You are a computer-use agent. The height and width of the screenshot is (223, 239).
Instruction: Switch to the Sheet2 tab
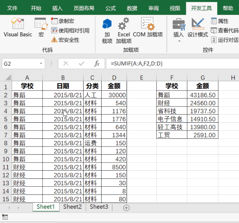coord(72,207)
